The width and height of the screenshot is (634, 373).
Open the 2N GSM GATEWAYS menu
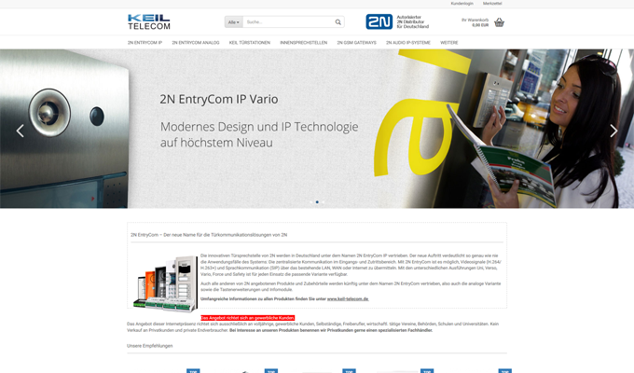click(356, 43)
